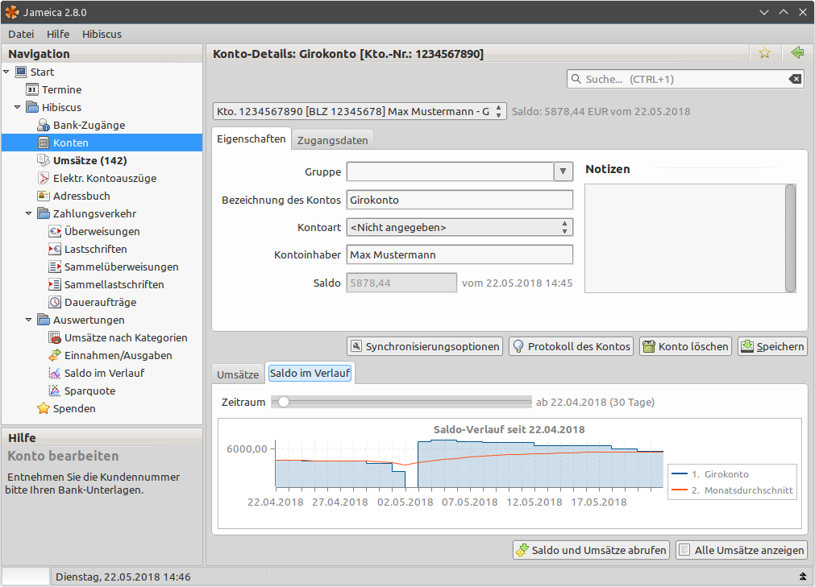Click the bookmark star icon in header

pos(764,53)
